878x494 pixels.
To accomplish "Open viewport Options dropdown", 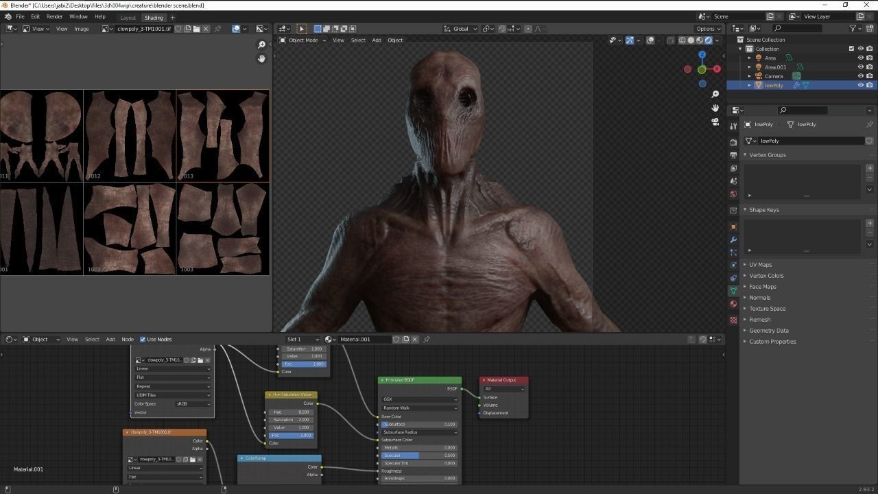I will click(709, 29).
